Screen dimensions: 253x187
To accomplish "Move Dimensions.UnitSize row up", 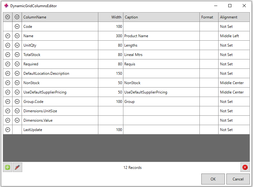I will click(8, 111).
